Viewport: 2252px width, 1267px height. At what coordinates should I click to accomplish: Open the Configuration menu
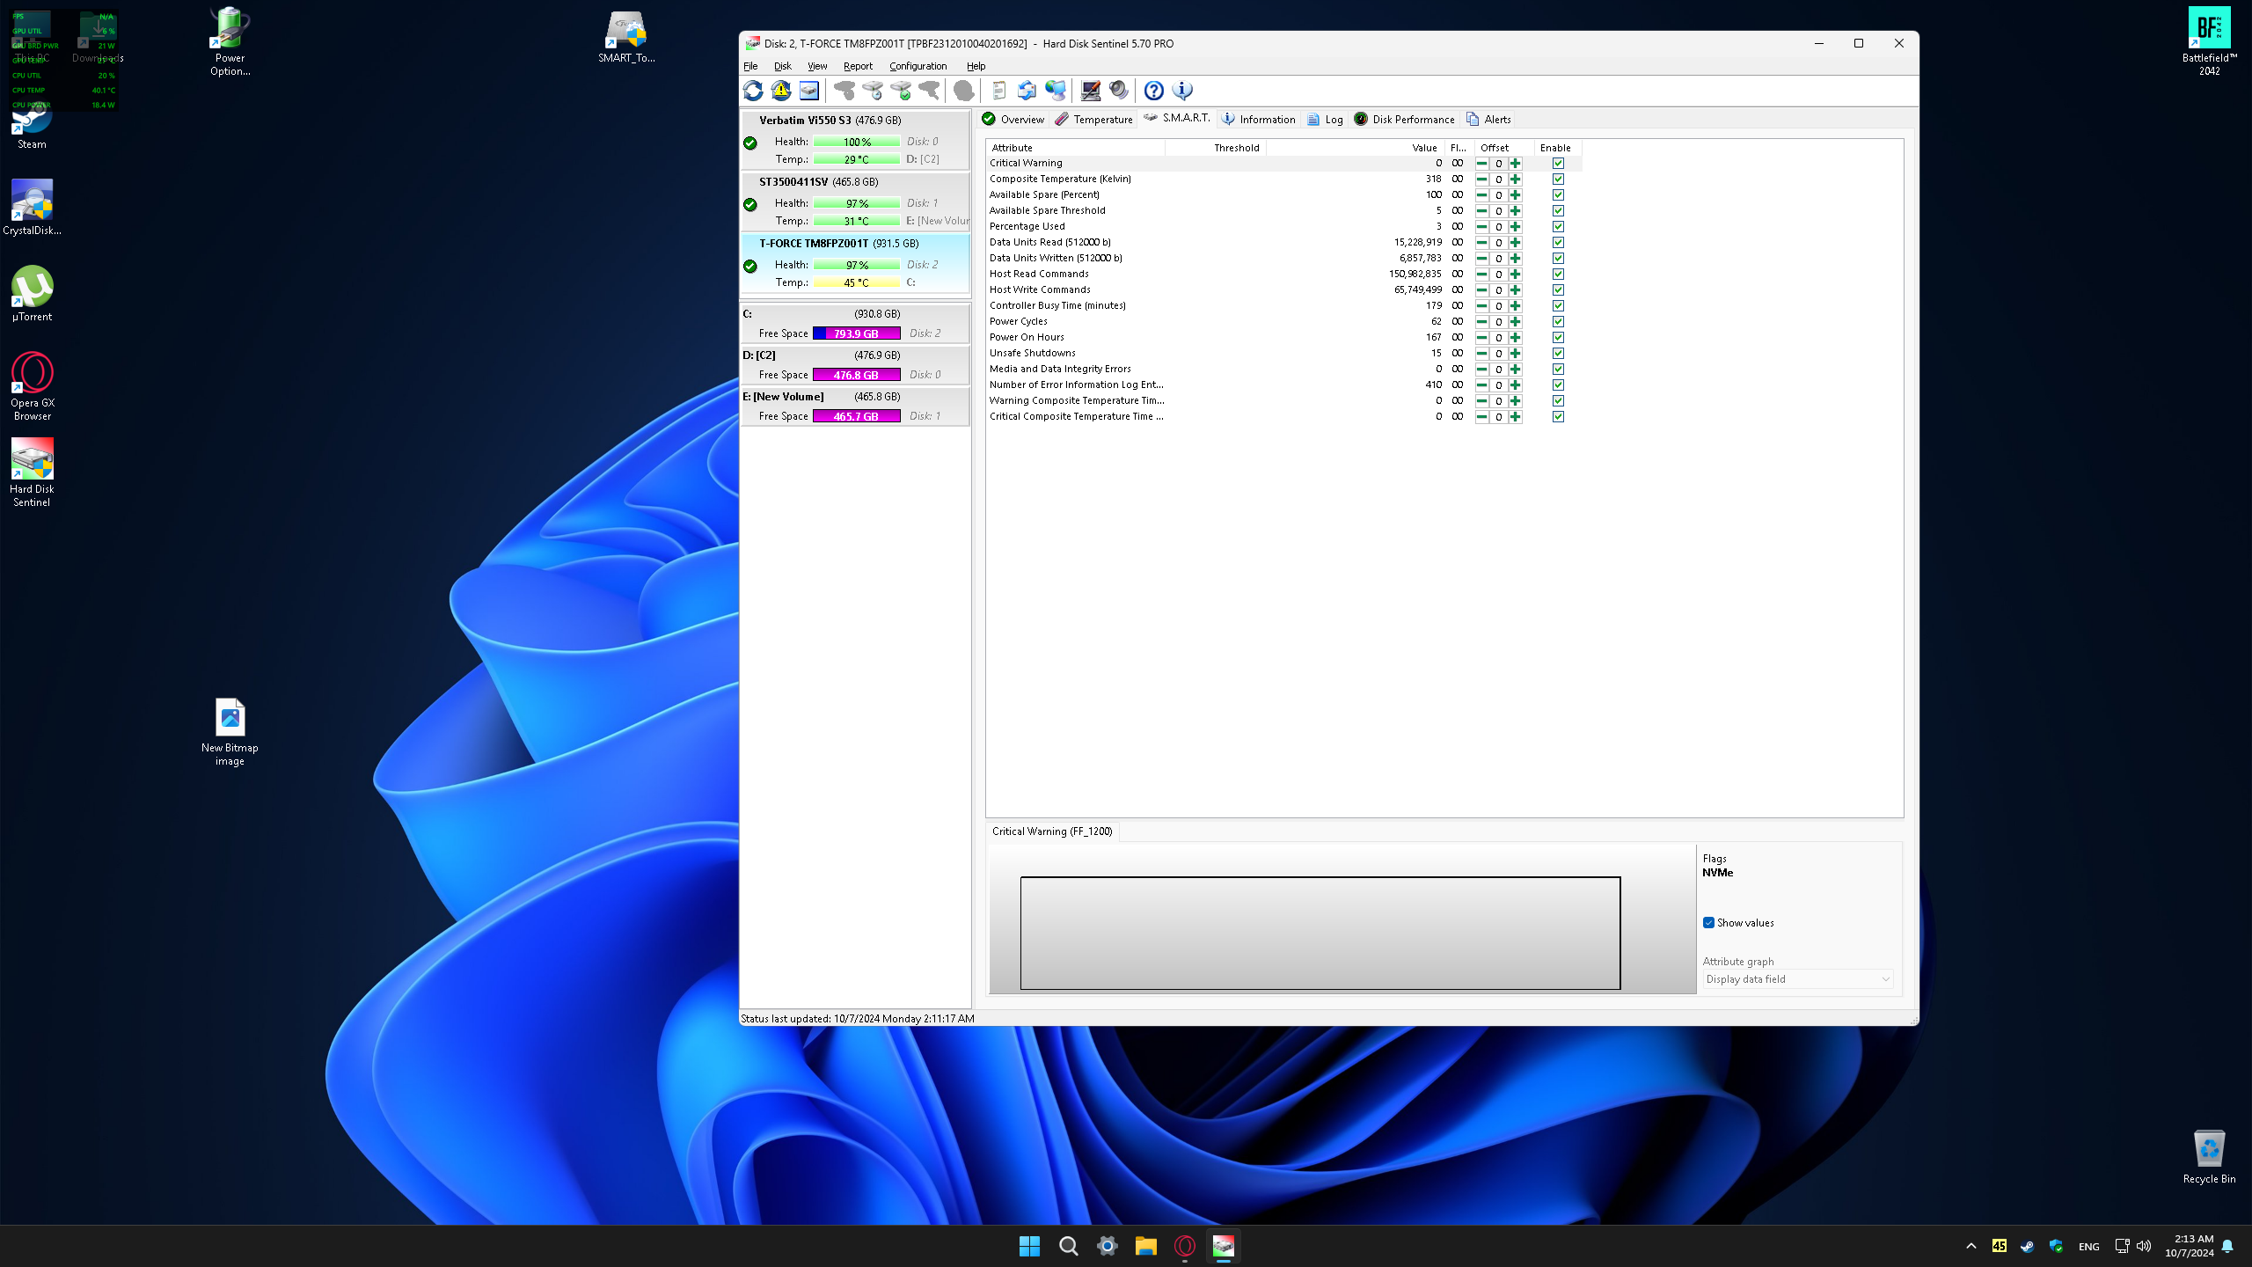click(918, 66)
